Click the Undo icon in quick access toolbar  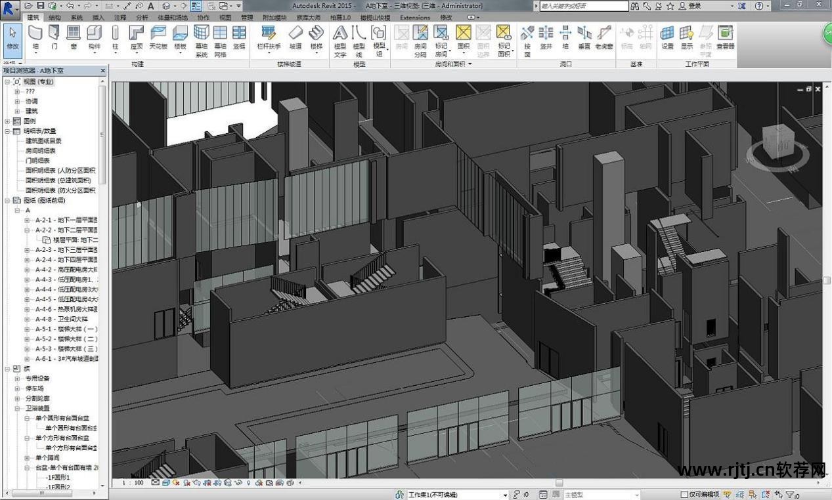click(70, 5)
